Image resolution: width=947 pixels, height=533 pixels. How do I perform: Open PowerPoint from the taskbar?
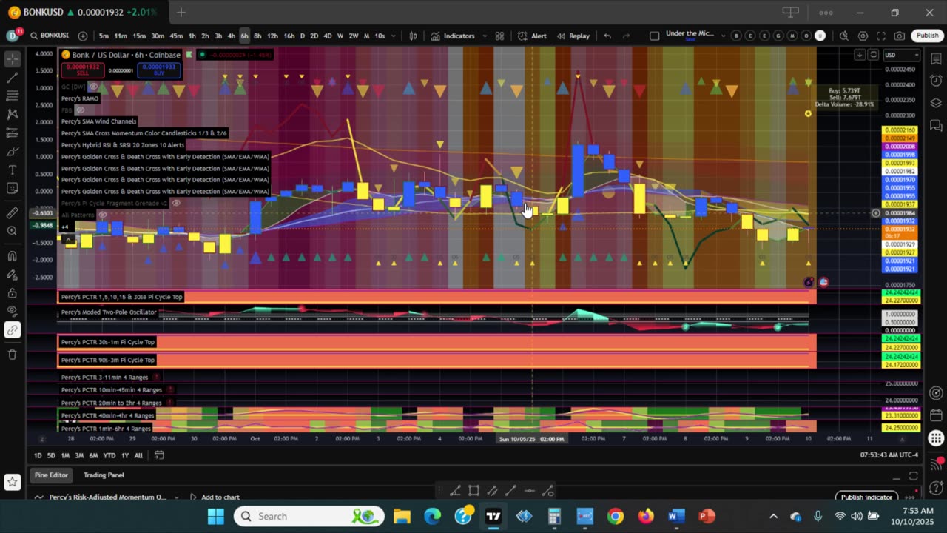[707, 516]
